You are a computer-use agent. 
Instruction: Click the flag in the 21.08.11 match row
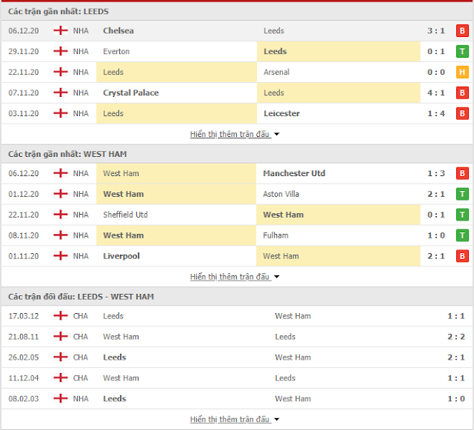click(x=61, y=336)
